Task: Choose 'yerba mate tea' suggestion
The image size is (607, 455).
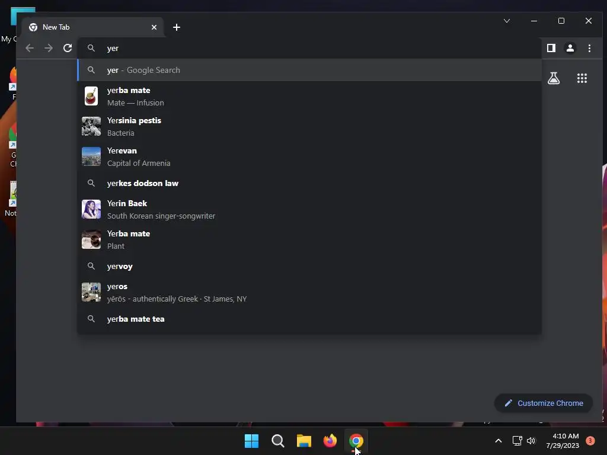Action: (x=309, y=319)
